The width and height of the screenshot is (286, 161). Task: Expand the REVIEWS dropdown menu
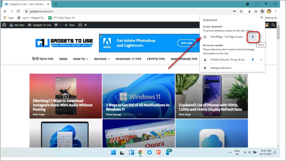tap(102, 59)
